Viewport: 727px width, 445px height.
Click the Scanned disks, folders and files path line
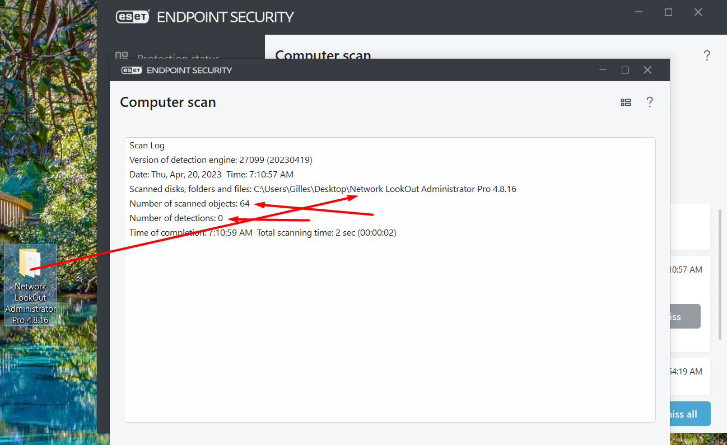coord(323,189)
